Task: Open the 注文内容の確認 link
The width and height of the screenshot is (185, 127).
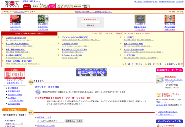Action: coord(14,104)
